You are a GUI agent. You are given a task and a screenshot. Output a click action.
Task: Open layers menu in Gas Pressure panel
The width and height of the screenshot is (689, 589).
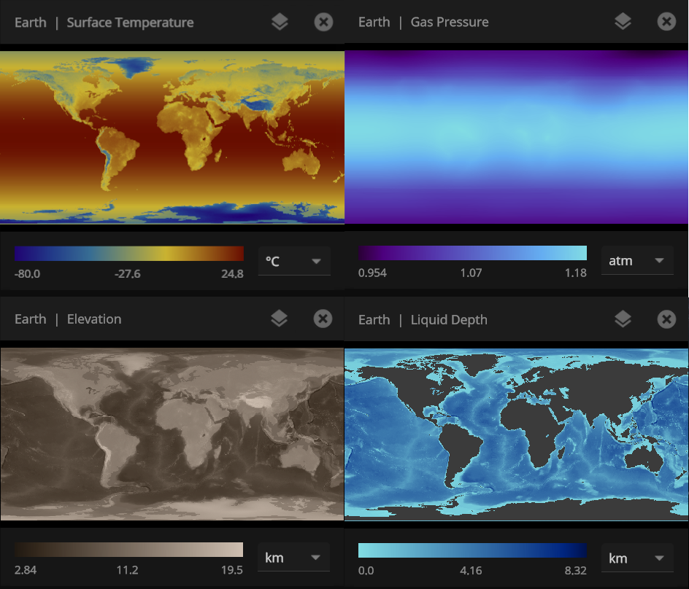623,22
